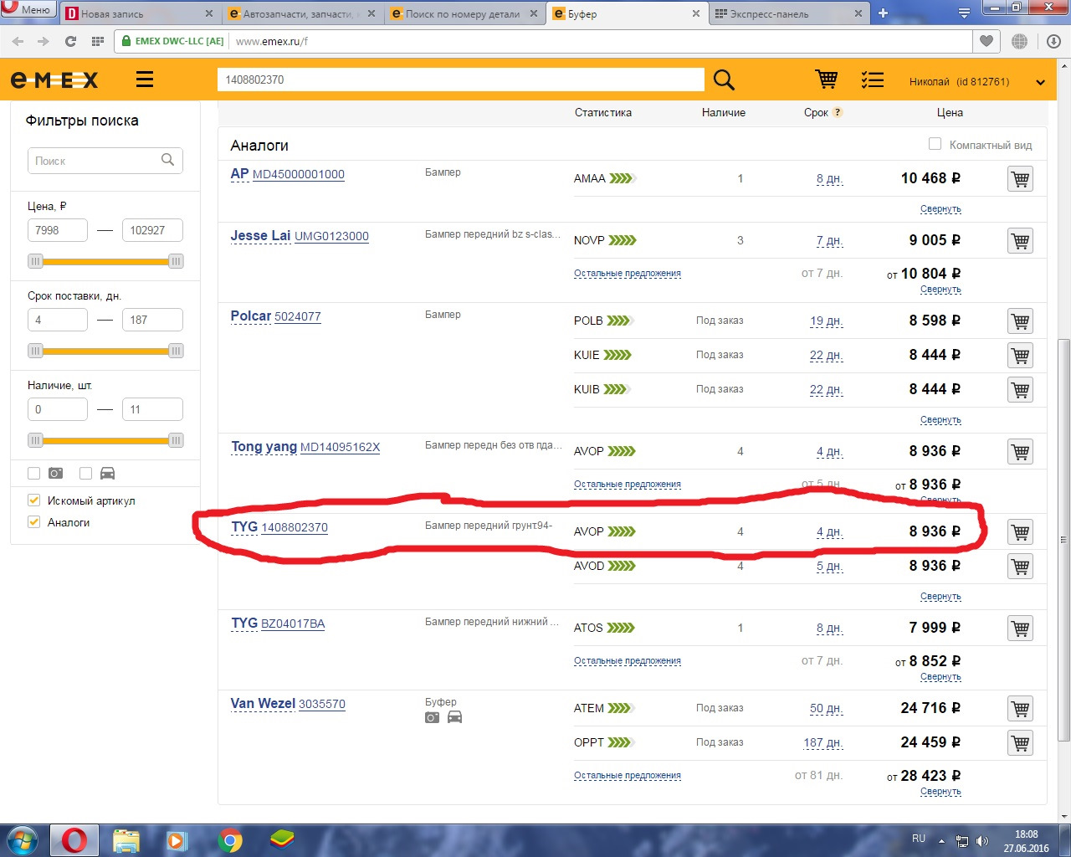This screenshot has width=1071, height=857.
Task: Click the part number search field containing 1408802370
Action: tap(460, 80)
